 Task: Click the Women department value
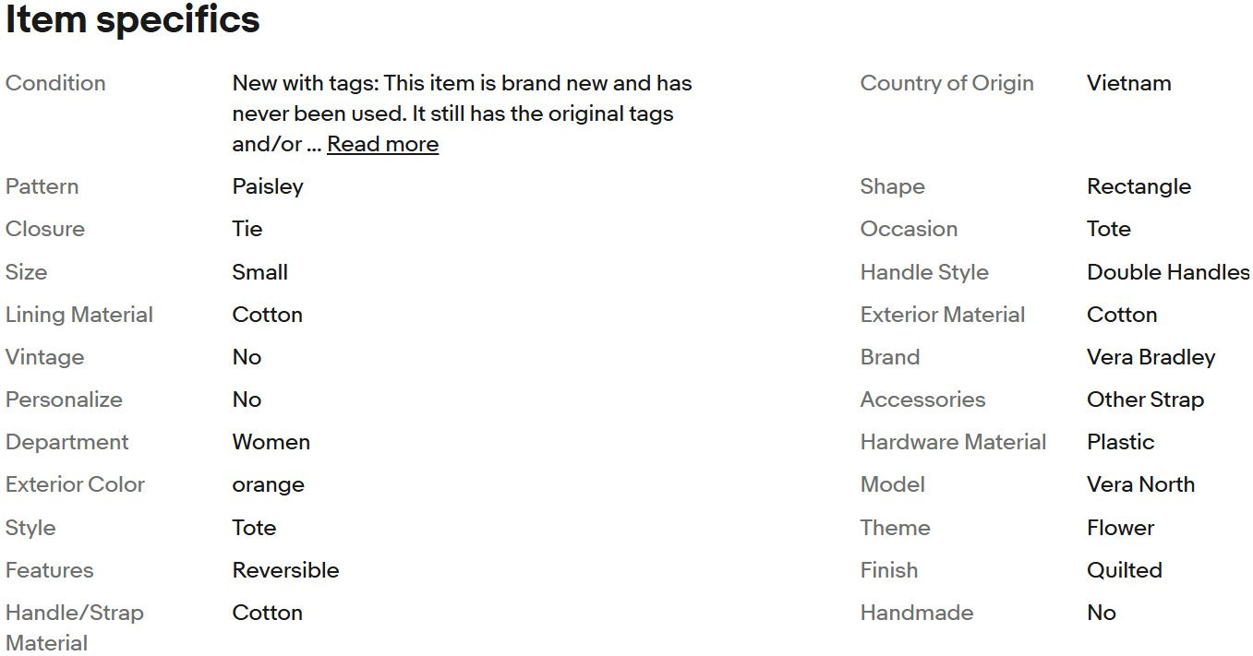[x=271, y=442]
